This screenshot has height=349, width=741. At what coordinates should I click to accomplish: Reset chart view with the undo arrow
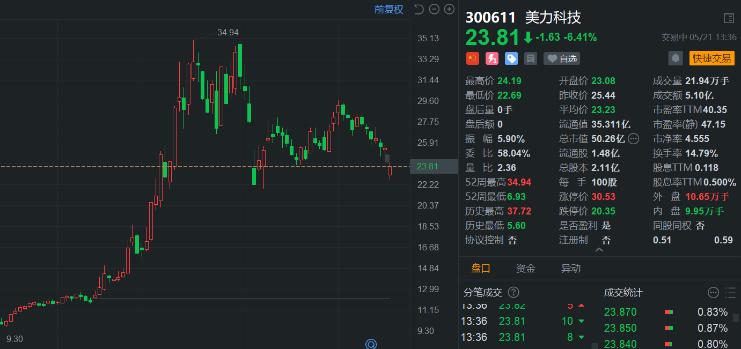[419, 9]
